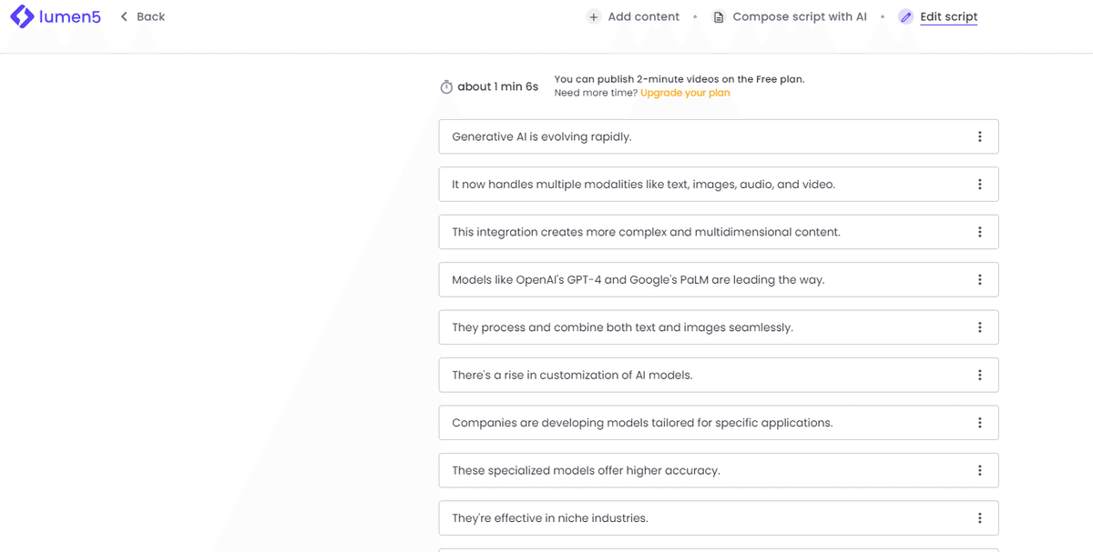The image size is (1093, 552).
Task: Click the document icon beside Compose script
Action: [x=719, y=16]
